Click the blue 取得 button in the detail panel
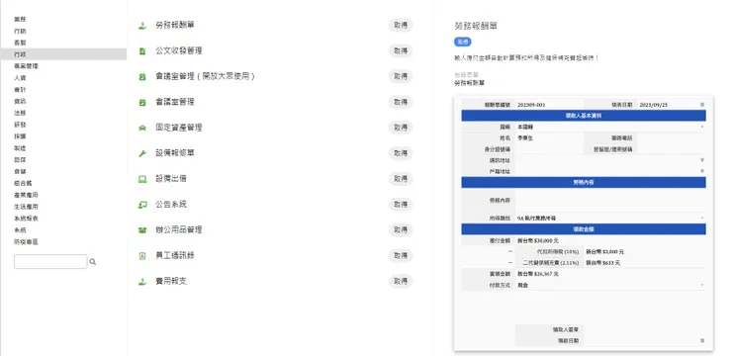This screenshot has height=356, width=732. [x=463, y=42]
